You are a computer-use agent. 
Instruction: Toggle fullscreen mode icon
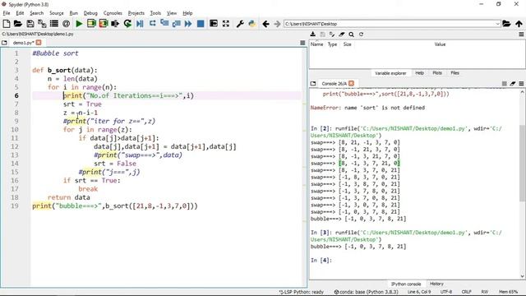pyautogui.click(x=226, y=24)
